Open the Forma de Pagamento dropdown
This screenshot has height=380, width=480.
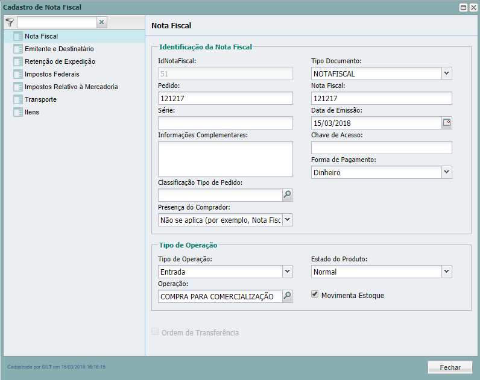(446, 172)
